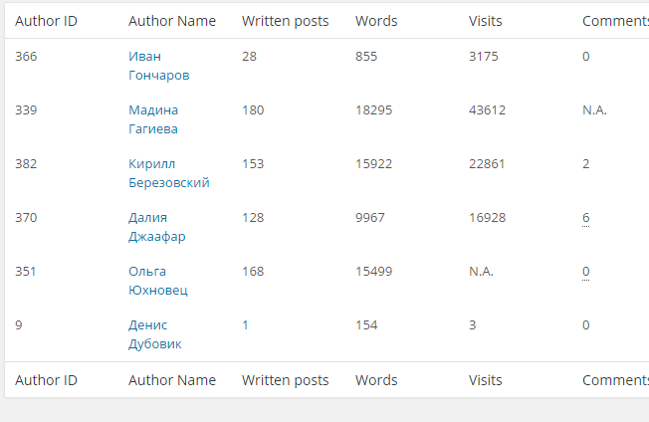
Task: Click the Visits header at top
Action: tap(485, 21)
